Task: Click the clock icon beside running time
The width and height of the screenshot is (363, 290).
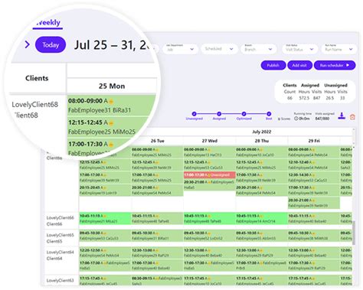Action: pos(296,119)
